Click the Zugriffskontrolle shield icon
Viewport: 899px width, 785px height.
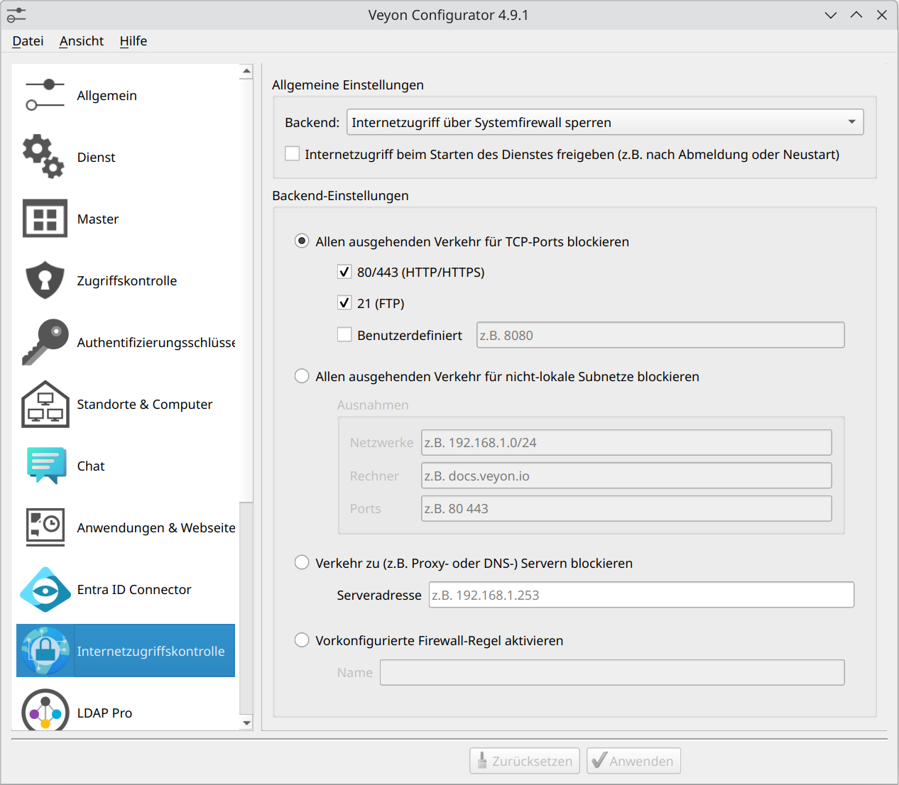coord(45,280)
